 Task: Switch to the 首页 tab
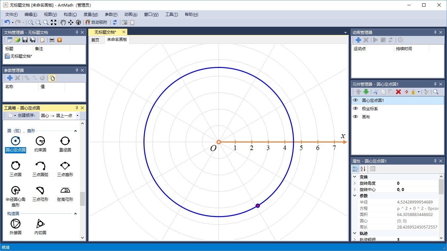(95, 40)
